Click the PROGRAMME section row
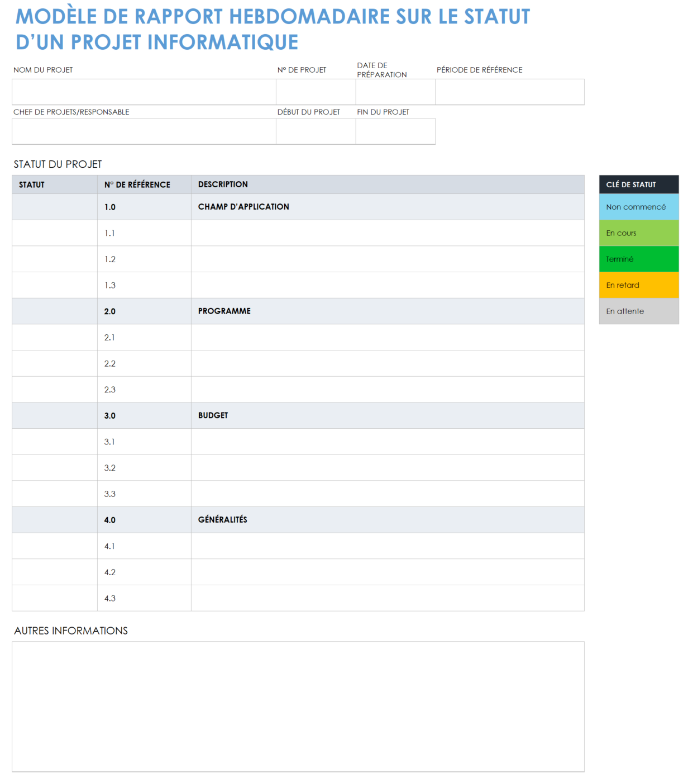 (224, 311)
